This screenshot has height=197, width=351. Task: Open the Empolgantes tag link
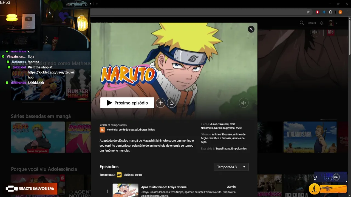point(239,149)
